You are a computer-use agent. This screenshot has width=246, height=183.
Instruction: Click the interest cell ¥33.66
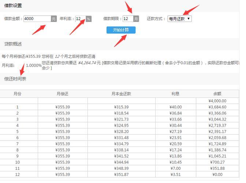[176, 119]
